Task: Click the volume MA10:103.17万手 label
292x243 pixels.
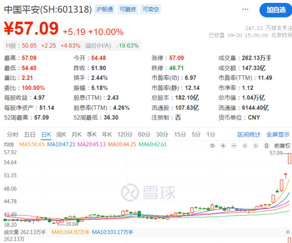Action: [113, 232]
